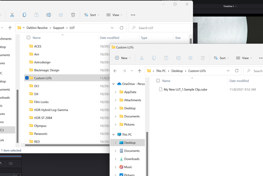This screenshot has width=263, height=176.
Task: Click the Copy icon in LUT window toolbar
Action: (24, 15)
